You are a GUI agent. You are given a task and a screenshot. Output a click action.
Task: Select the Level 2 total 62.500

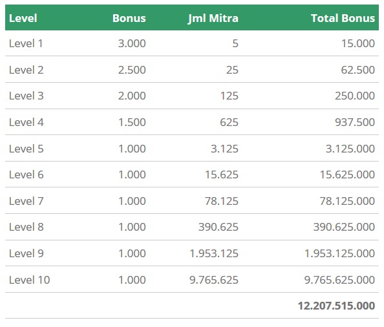tap(357, 70)
